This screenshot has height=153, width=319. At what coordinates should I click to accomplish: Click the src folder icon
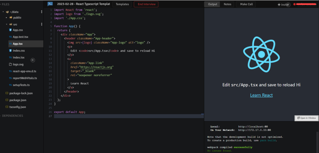tap(11, 24)
